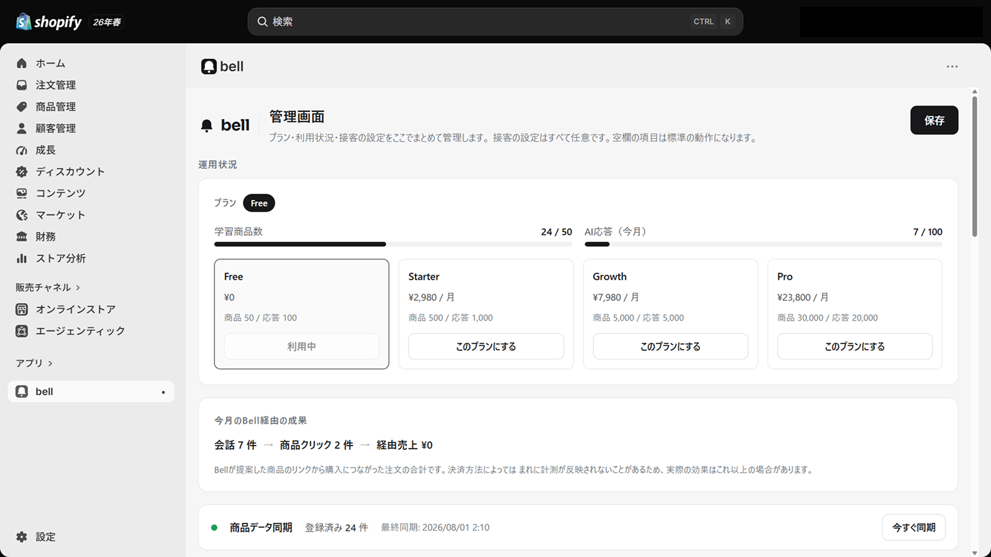Click the 会話 7 件 metric
991x557 pixels.
point(235,445)
